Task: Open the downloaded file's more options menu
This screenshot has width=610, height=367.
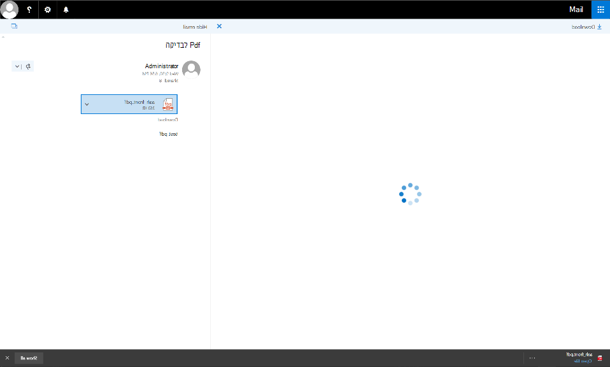Action: pyautogui.click(x=532, y=358)
